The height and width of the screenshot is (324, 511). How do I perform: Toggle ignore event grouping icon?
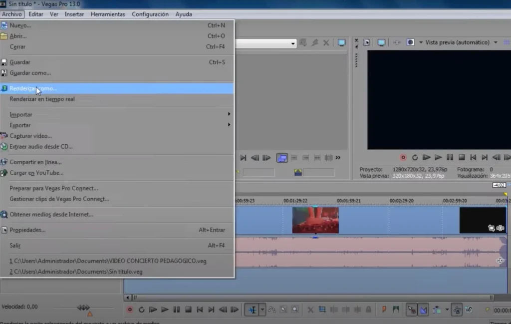(469, 310)
